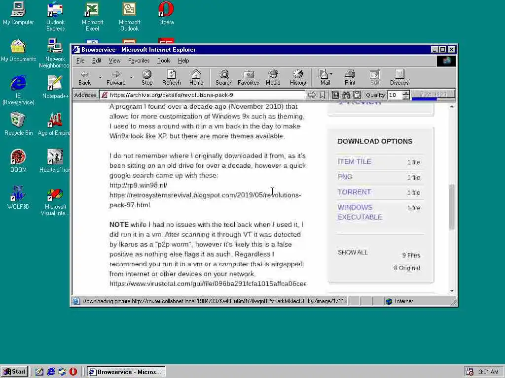Viewport: 505px width, 378px height.
Task: Select WOLF3D desktop shortcut
Action: (x=18, y=198)
